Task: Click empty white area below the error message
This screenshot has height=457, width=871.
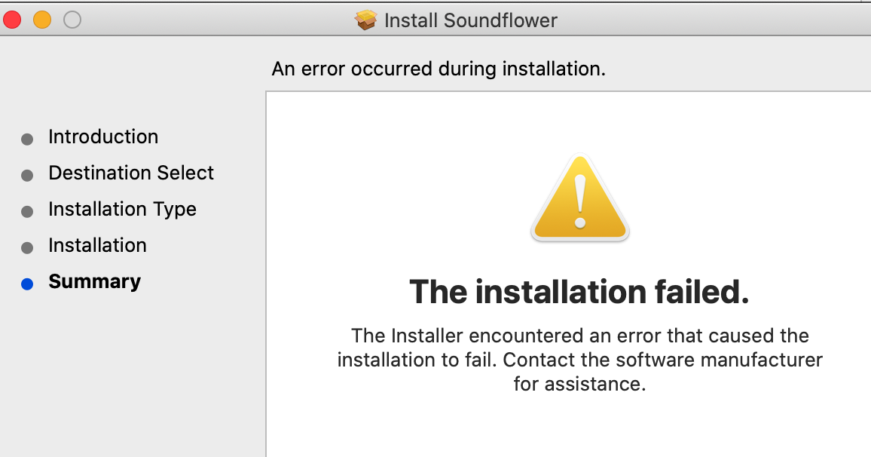Action: [579, 426]
